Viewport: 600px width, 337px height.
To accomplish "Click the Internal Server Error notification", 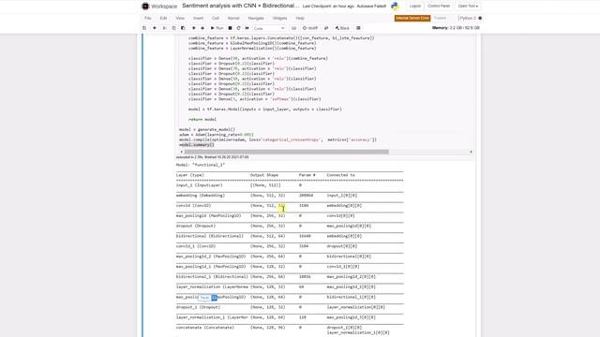I will [x=412, y=19].
